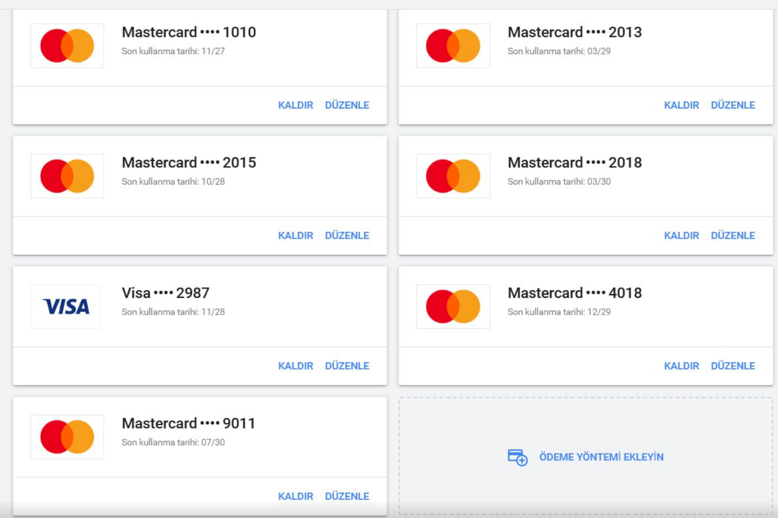Screen dimensions: 778x518
Task: Click the add-card icon beside Ödeme Yöntemi Ekleyin
Action: pyautogui.click(x=518, y=457)
